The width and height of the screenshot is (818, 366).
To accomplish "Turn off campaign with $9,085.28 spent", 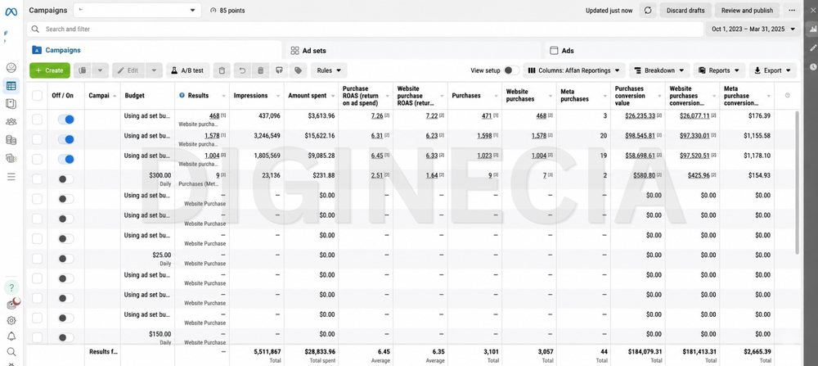I will (65, 159).
